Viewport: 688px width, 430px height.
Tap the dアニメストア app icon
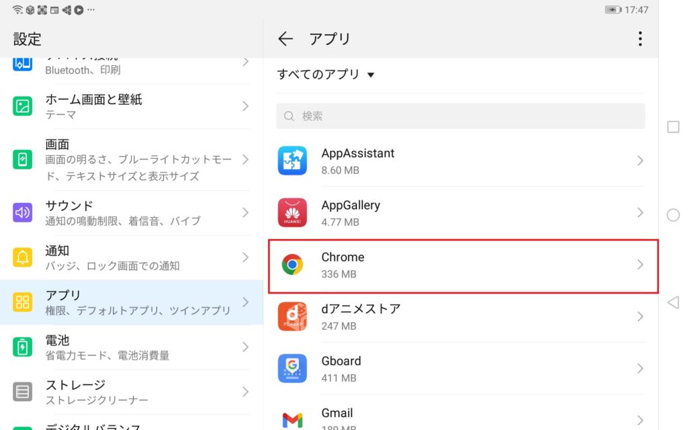[292, 316]
